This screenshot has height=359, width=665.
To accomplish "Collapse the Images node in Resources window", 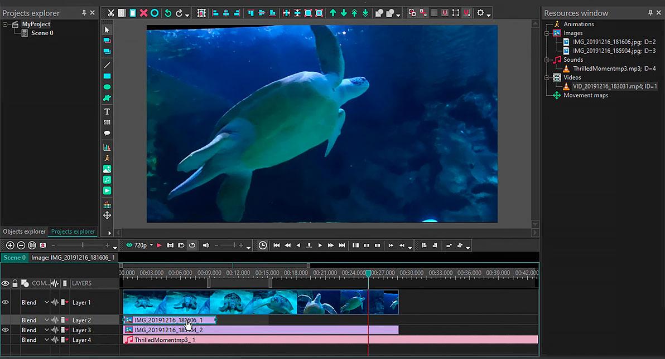I will pyautogui.click(x=547, y=33).
